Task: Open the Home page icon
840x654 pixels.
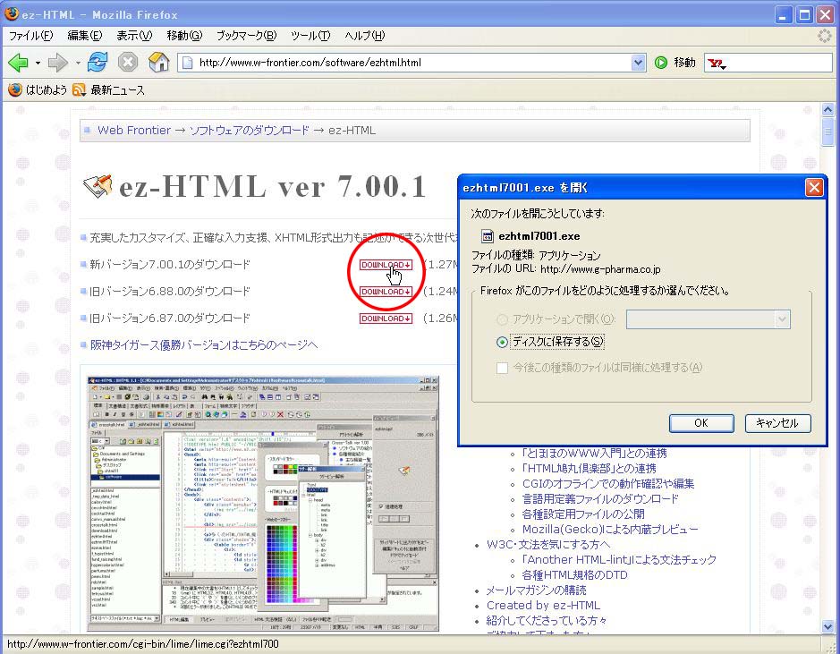Action: pyautogui.click(x=158, y=62)
